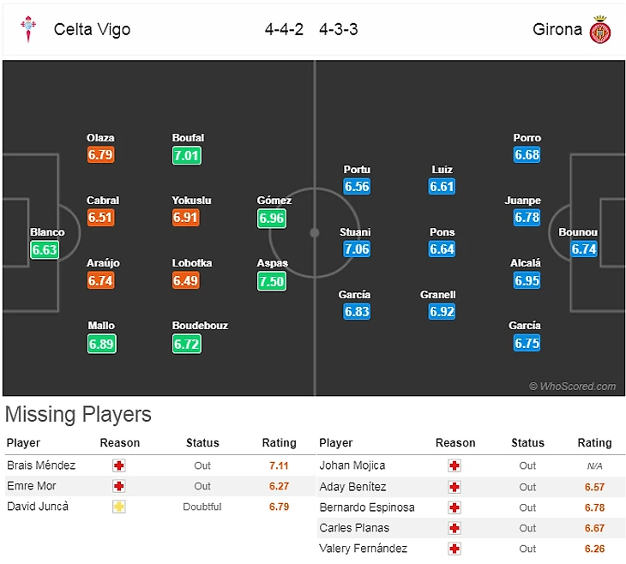Click Valery Fernández's red injury icon
Screen dimensions: 626x564
click(x=454, y=549)
